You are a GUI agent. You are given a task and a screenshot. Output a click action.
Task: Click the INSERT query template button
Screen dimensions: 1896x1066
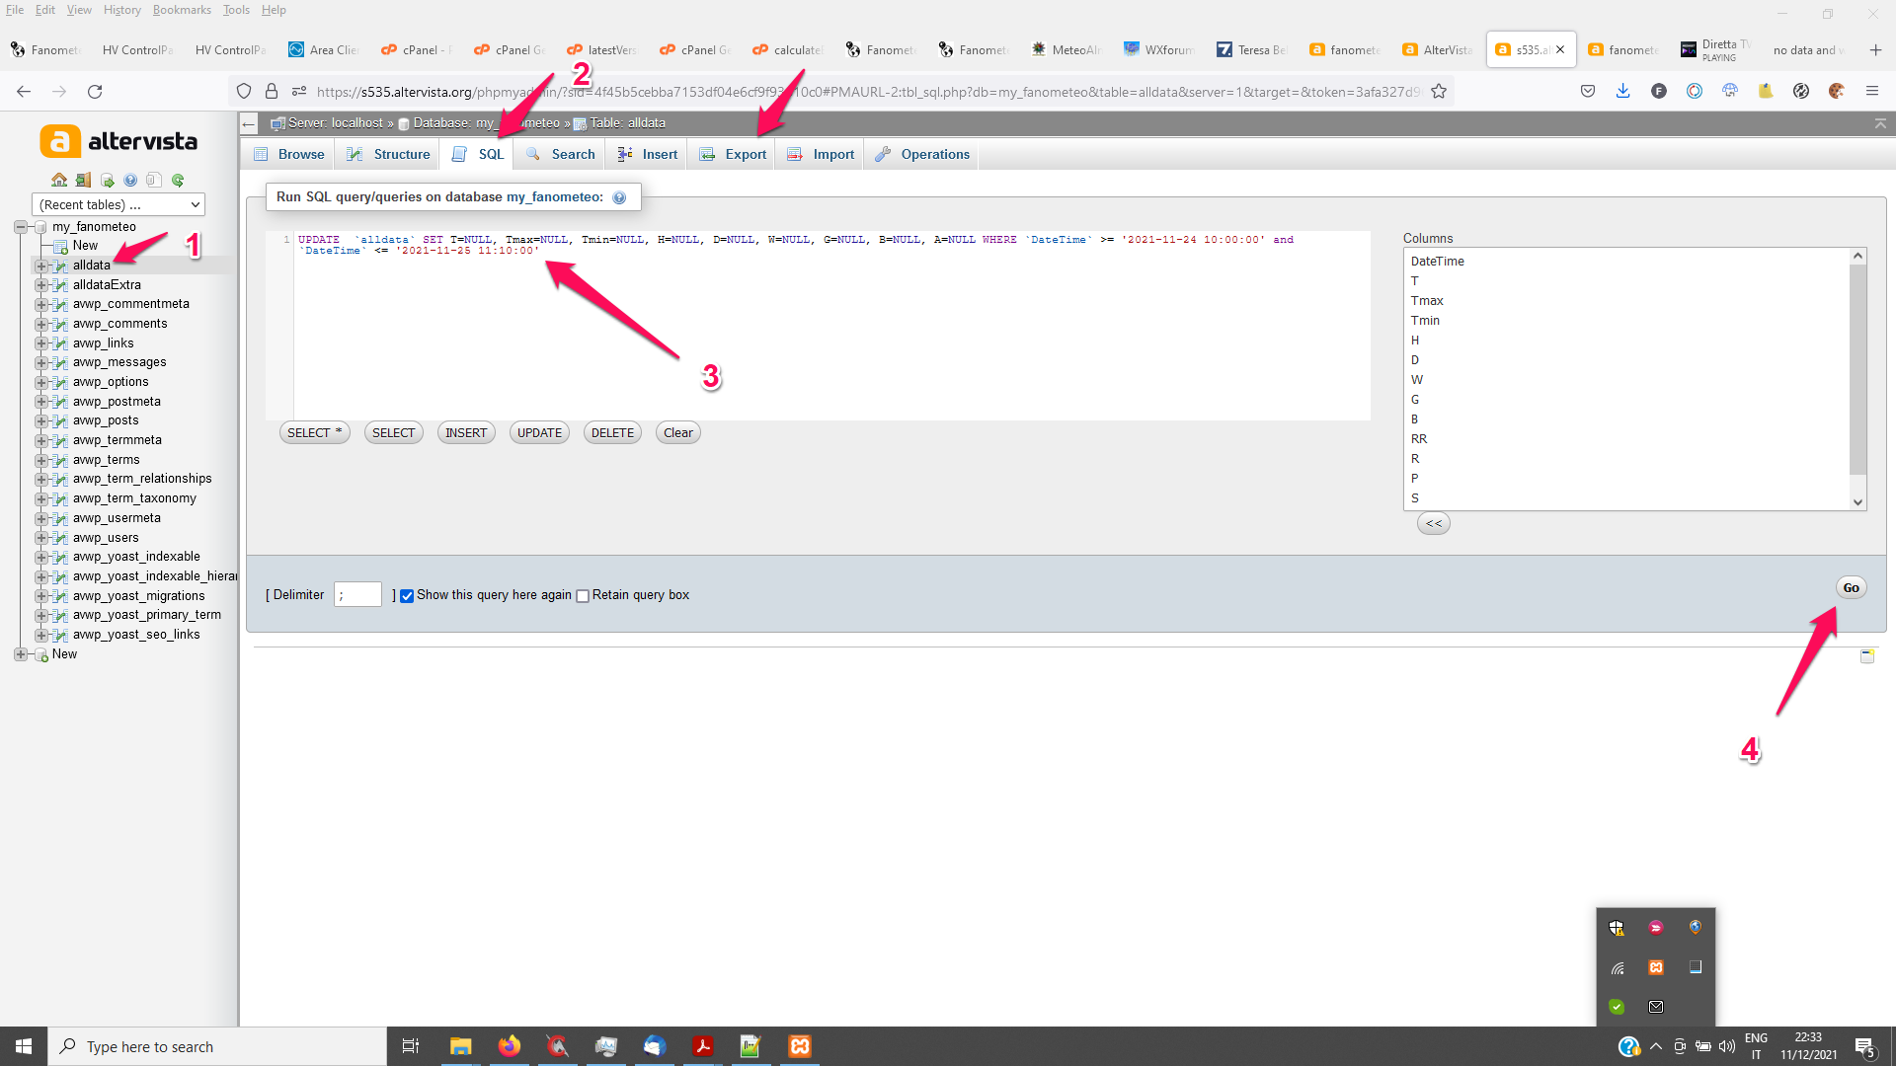[x=466, y=432]
